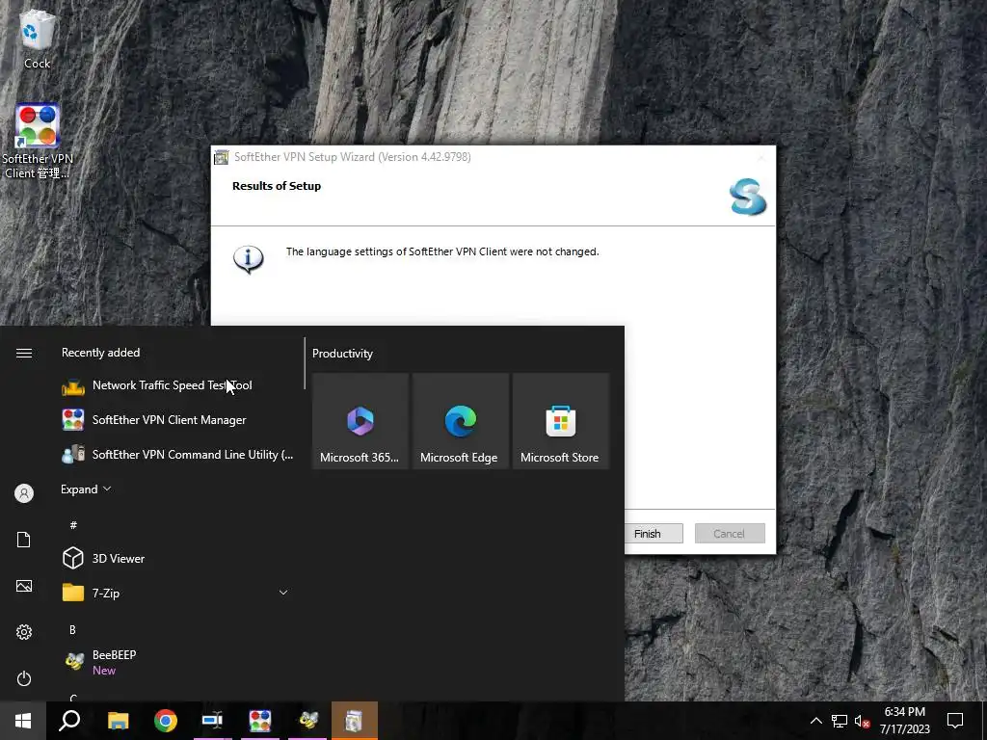Open Google Chrome from taskbar
Screen dimensions: 987x740
(166, 721)
